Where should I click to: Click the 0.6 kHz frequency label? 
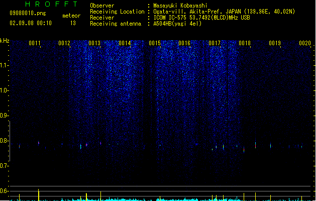pos(4,191)
